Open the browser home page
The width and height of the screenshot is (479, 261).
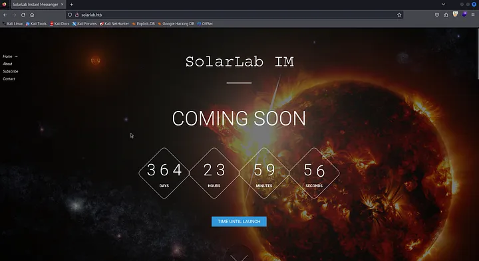pos(32,15)
